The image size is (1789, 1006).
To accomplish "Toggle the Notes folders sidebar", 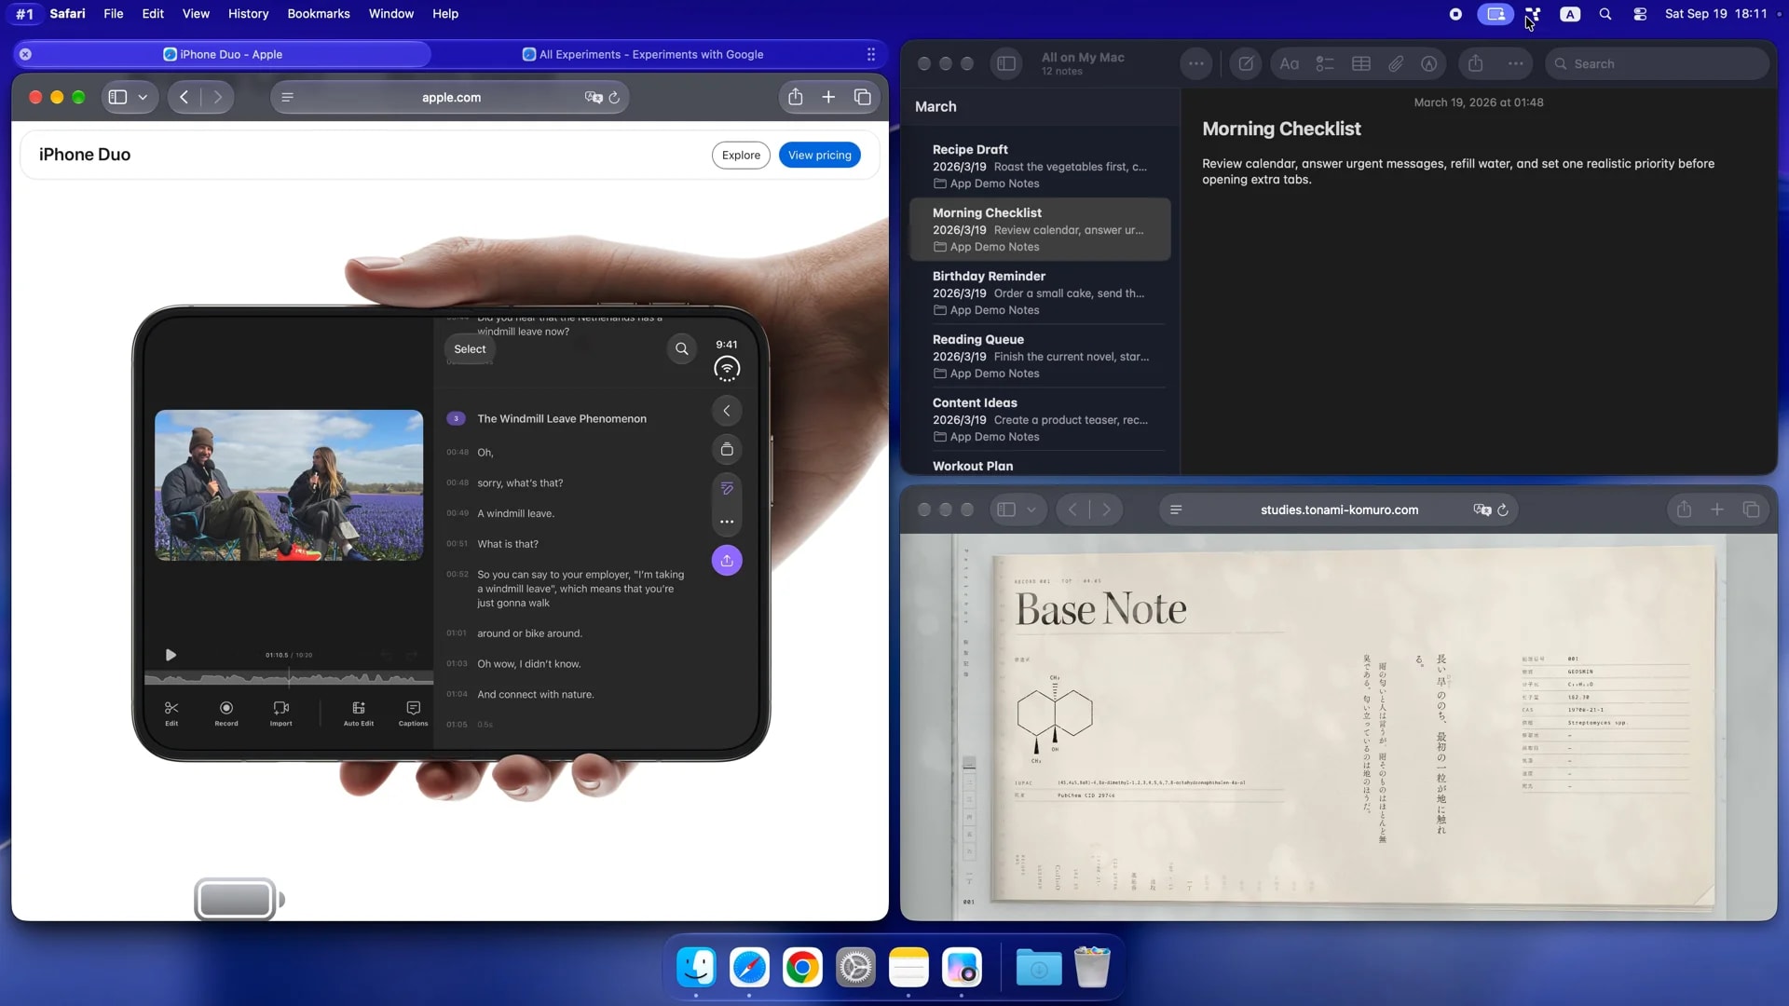I will [1006, 63].
